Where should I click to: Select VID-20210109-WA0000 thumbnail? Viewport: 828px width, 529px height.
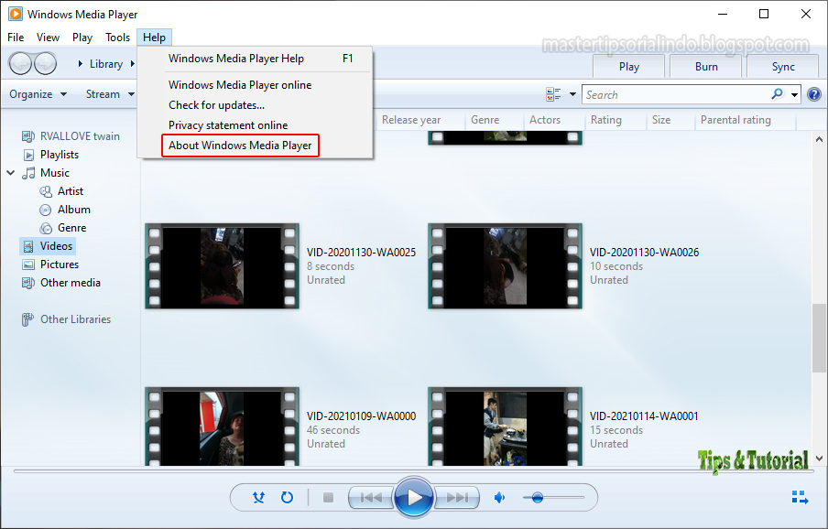pyautogui.click(x=222, y=426)
